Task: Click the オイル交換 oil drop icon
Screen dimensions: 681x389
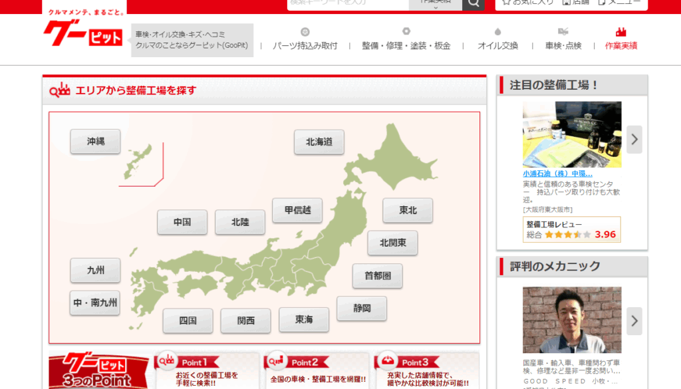Action: tap(497, 32)
